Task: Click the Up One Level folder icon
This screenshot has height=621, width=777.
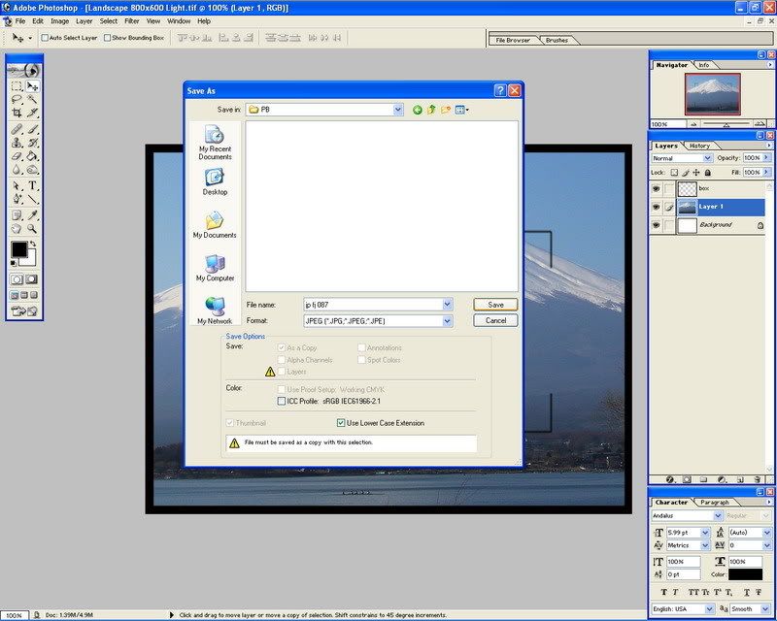Action: 432,110
